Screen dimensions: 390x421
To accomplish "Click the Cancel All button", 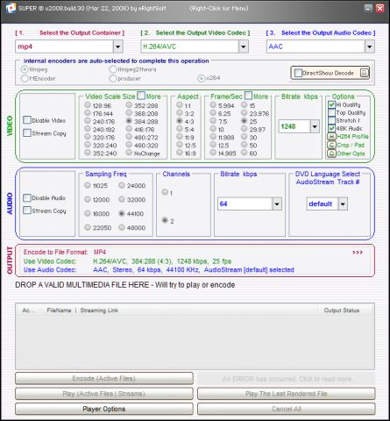I will click(x=287, y=409).
